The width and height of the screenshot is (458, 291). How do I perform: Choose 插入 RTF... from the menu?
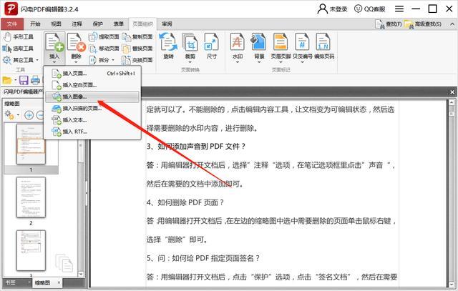pyautogui.click(x=92, y=132)
